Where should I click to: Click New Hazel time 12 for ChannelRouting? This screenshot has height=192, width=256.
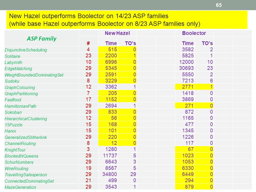point(114,143)
